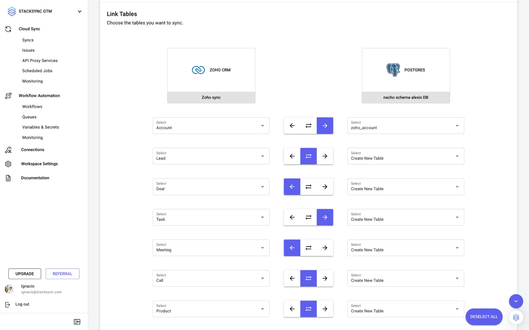529x330 pixels.
Task: Go to Syncs in the sidebar
Action: 28,40
